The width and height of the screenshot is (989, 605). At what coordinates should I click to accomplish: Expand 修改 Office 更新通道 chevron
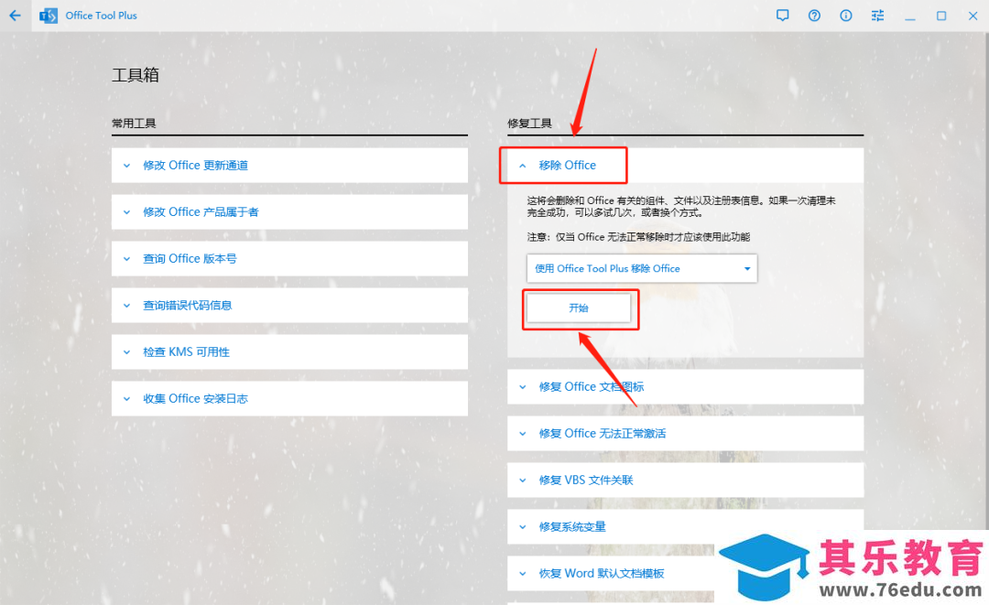126,166
